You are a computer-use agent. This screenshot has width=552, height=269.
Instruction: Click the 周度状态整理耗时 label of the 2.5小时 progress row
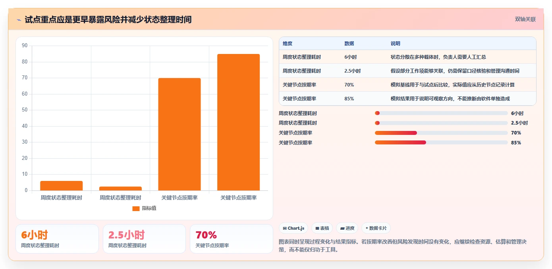pyautogui.click(x=298, y=123)
